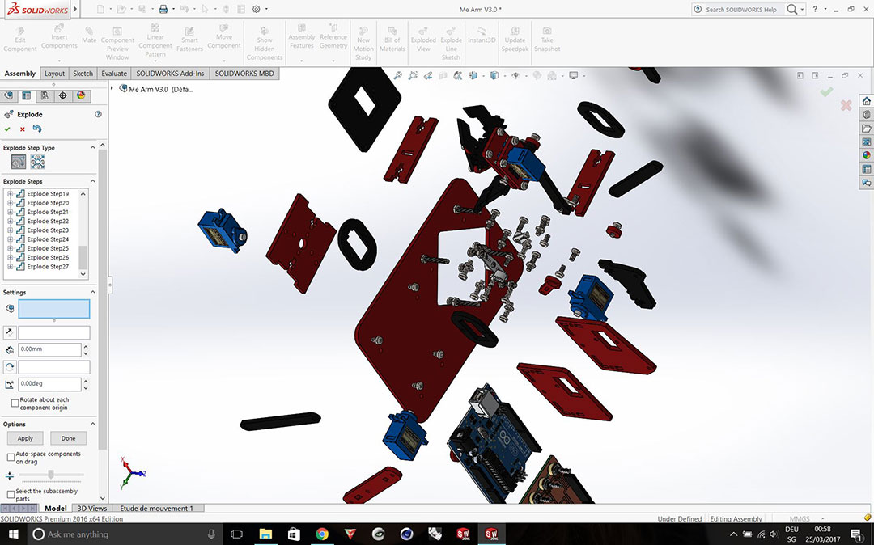Switch to the Assembly tab

[x=20, y=74]
